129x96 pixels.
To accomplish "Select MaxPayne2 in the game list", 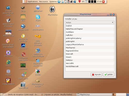I will pos(90,48).
